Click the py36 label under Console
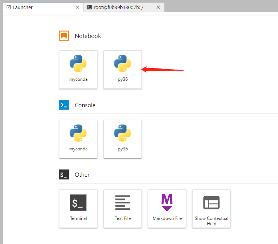The height and width of the screenshot is (244, 278). pos(123,149)
